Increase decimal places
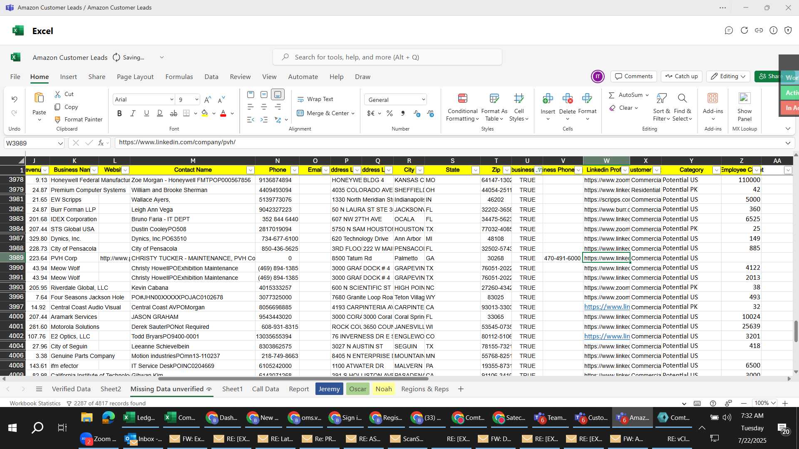 pos(417,113)
